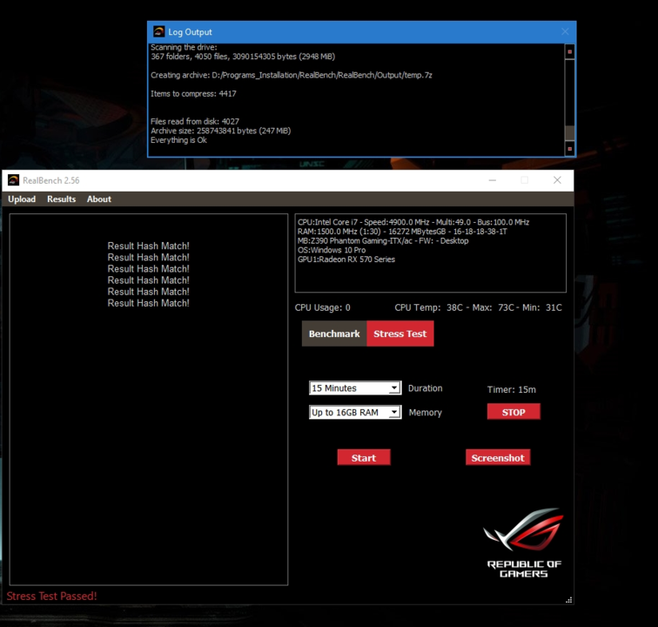This screenshot has height=627, width=658.
Task: Click the Republic of Gamers logo
Action: coord(524,543)
